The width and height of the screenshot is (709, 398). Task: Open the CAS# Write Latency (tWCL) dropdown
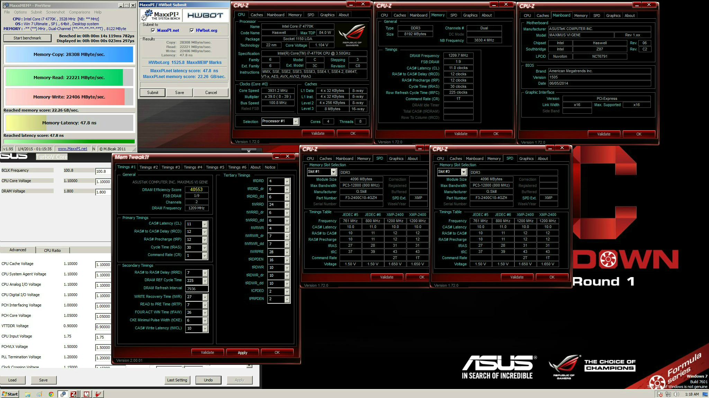click(205, 329)
